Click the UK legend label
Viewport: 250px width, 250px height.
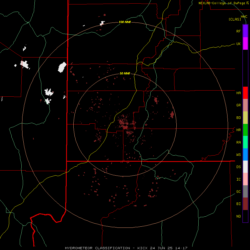pos(238,44)
